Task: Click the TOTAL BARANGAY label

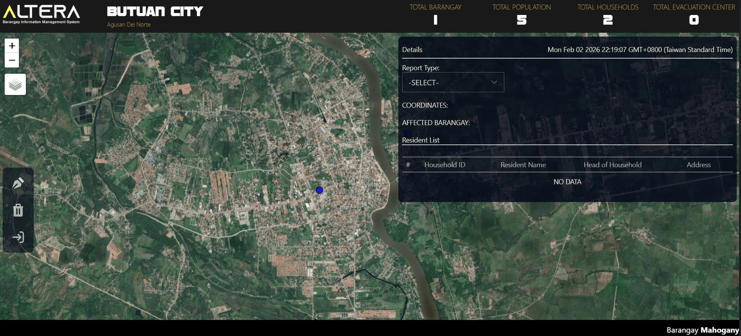Action: pyautogui.click(x=436, y=7)
